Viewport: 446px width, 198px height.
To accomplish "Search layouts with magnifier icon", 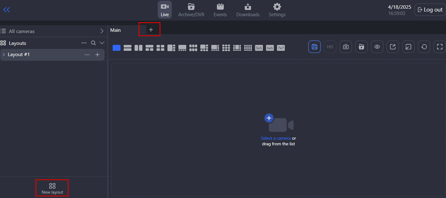I will tap(93, 43).
